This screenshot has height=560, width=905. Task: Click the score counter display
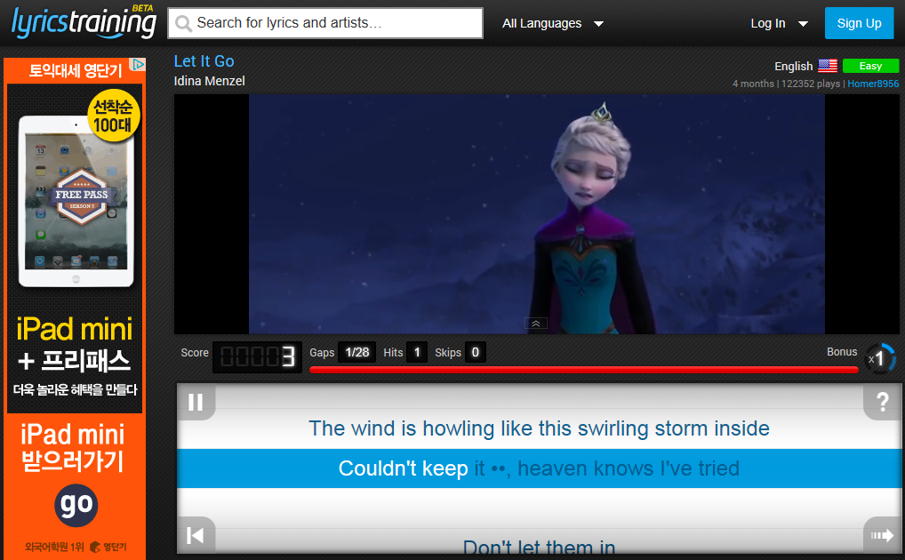coord(258,356)
